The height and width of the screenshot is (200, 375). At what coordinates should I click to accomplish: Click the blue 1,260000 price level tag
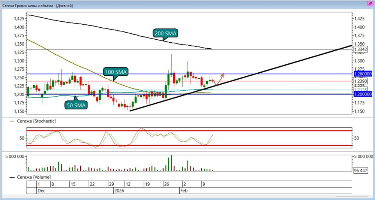363,74
